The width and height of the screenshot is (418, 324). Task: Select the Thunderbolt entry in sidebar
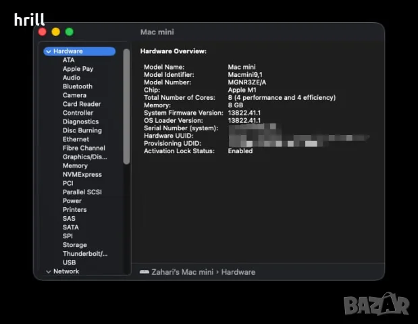pos(85,254)
